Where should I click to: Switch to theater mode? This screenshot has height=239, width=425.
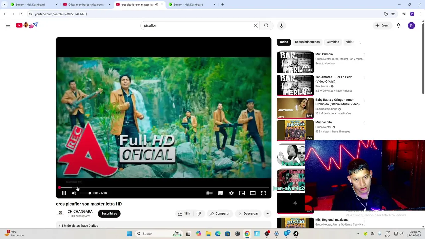pyautogui.click(x=253, y=193)
